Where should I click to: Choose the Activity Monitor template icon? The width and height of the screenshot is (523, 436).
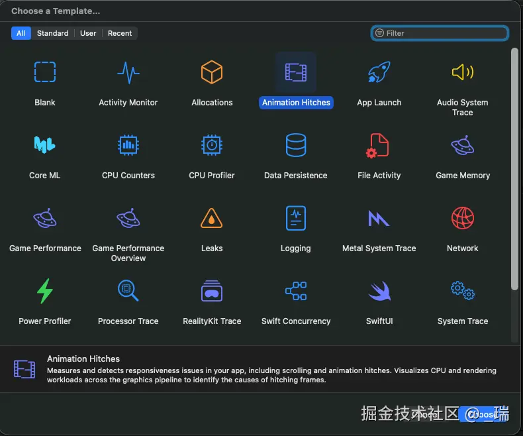click(128, 72)
